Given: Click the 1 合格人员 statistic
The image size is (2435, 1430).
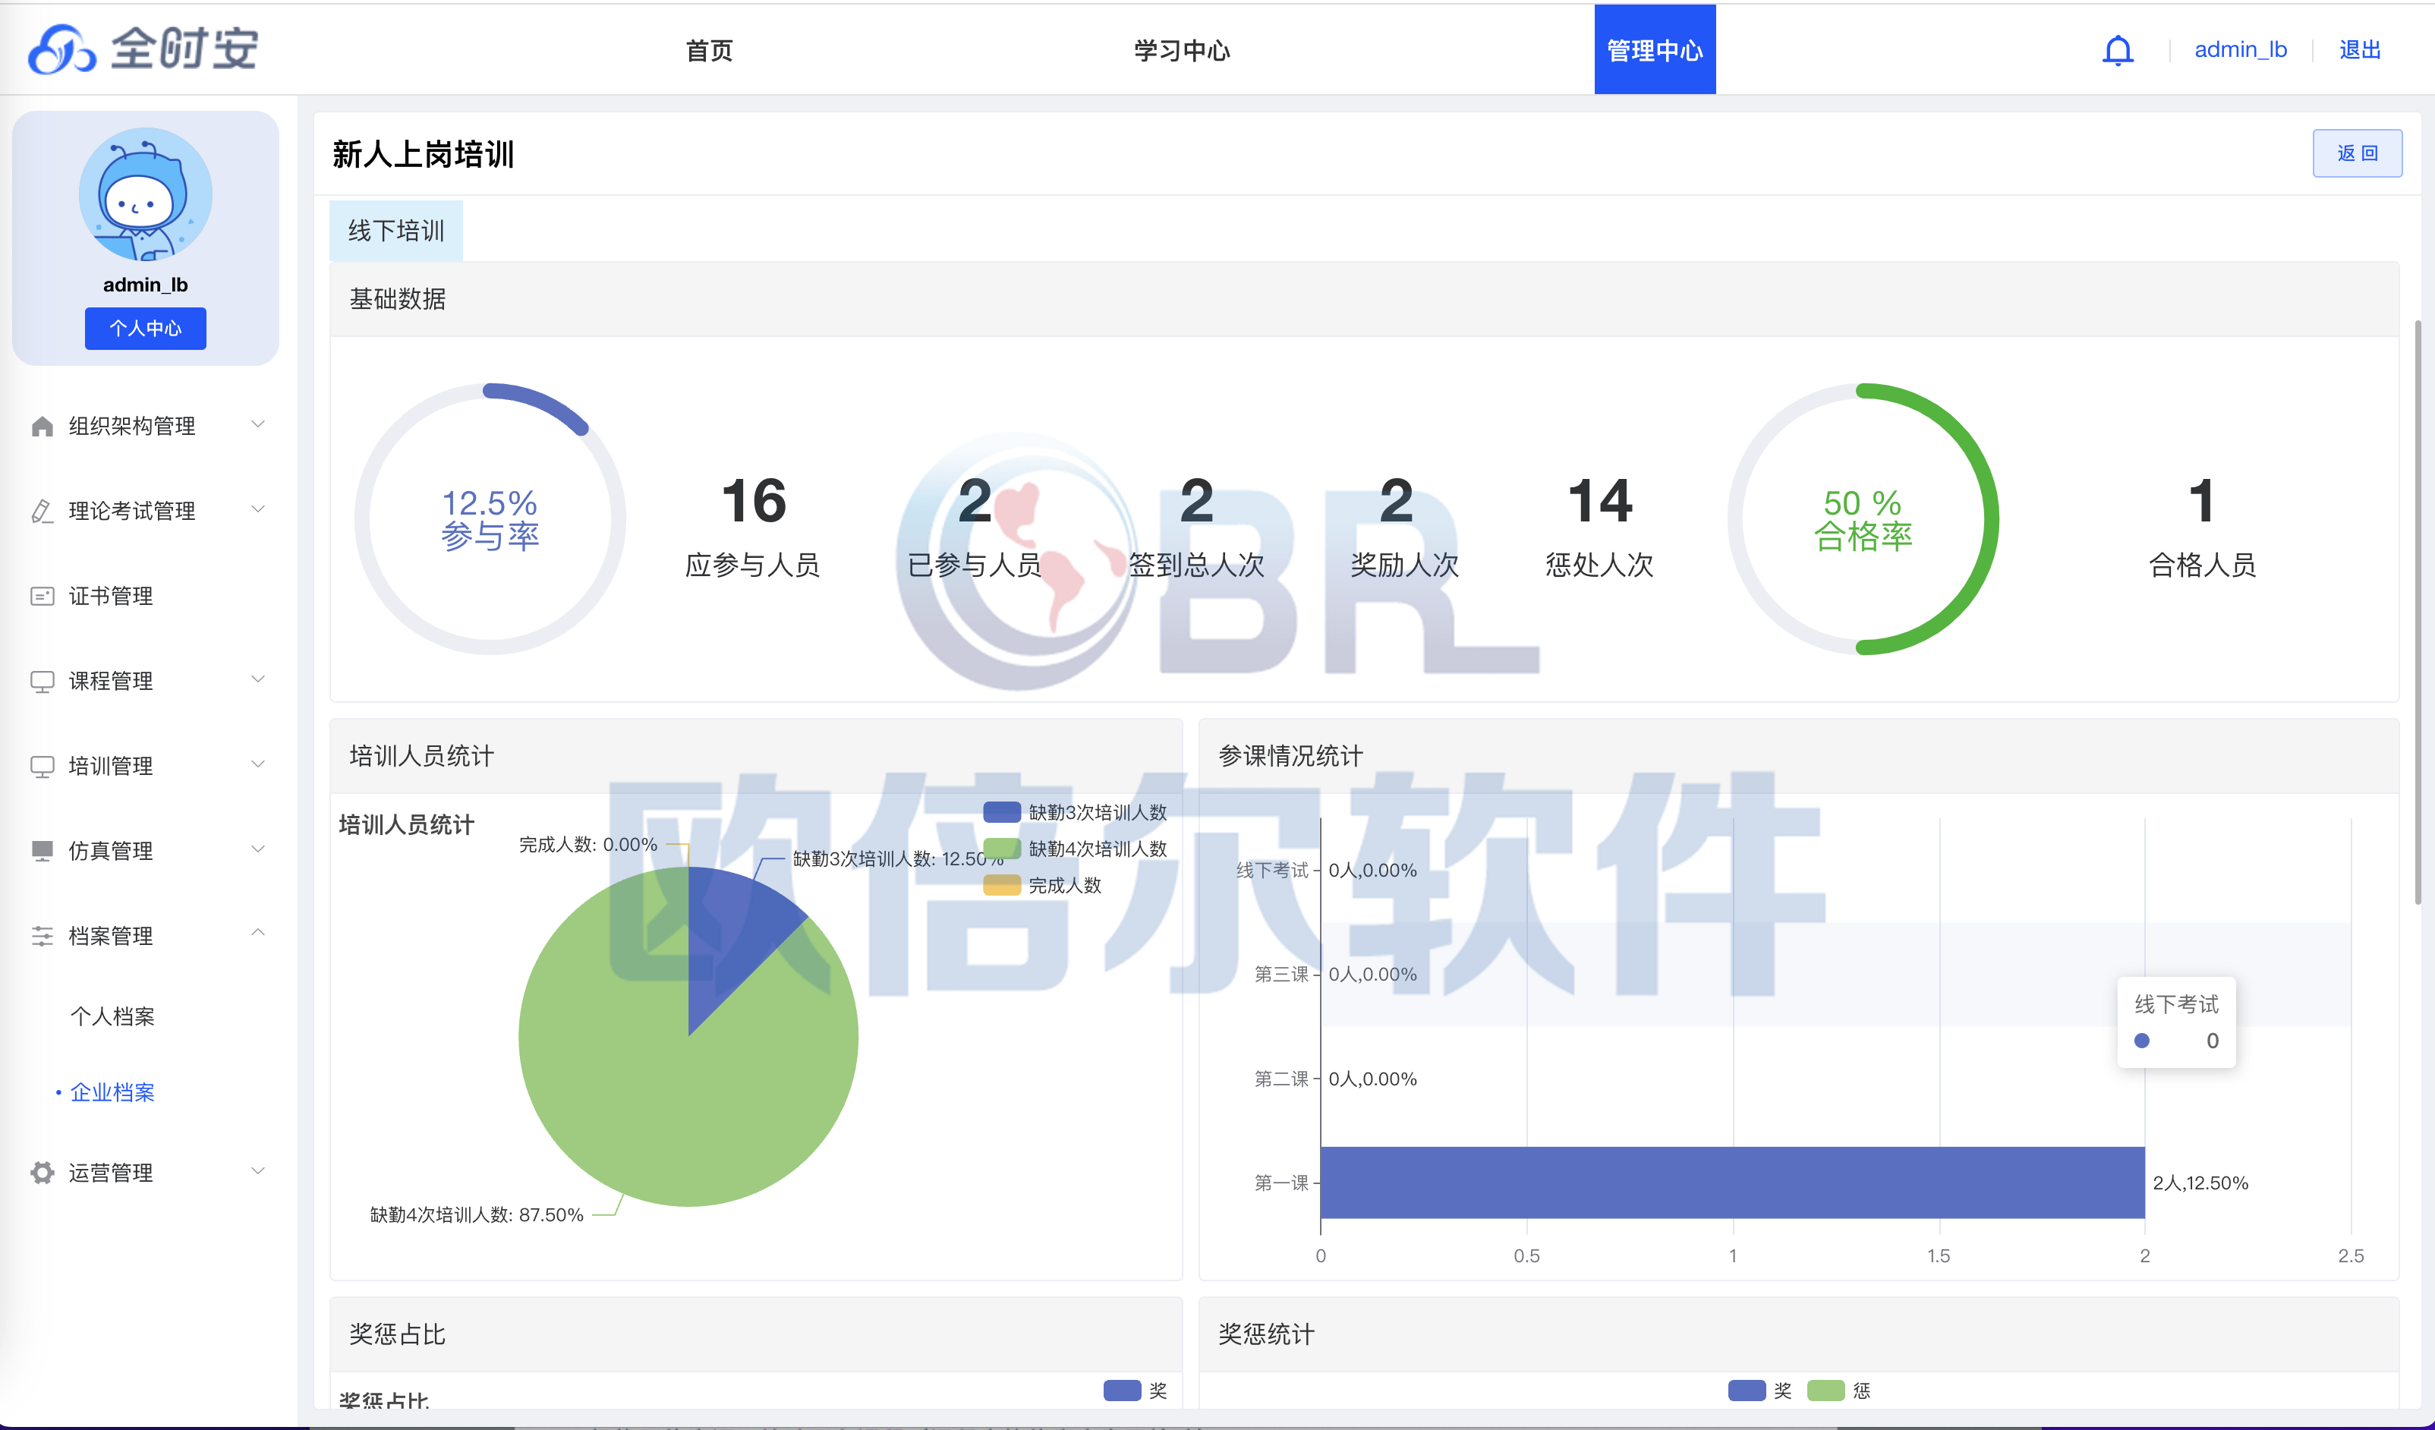Looking at the screenshot, I should 2202,527.
